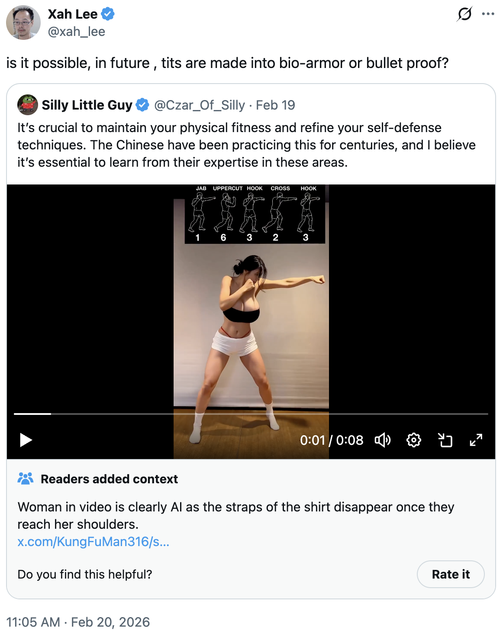
Task: Open the Grok icon on the post
Action: click(464, 14)
